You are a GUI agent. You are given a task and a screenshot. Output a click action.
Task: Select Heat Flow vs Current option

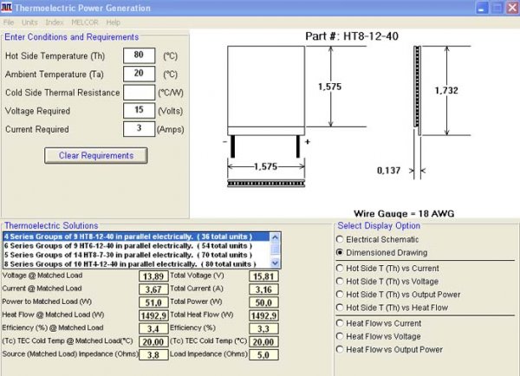tap(340, 323)
